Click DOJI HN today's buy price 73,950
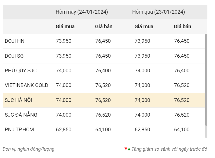 pos(64,41)
